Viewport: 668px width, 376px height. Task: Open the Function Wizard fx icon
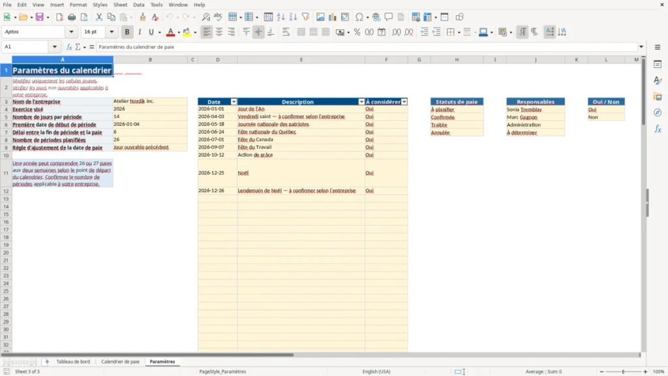click(69, 47)
